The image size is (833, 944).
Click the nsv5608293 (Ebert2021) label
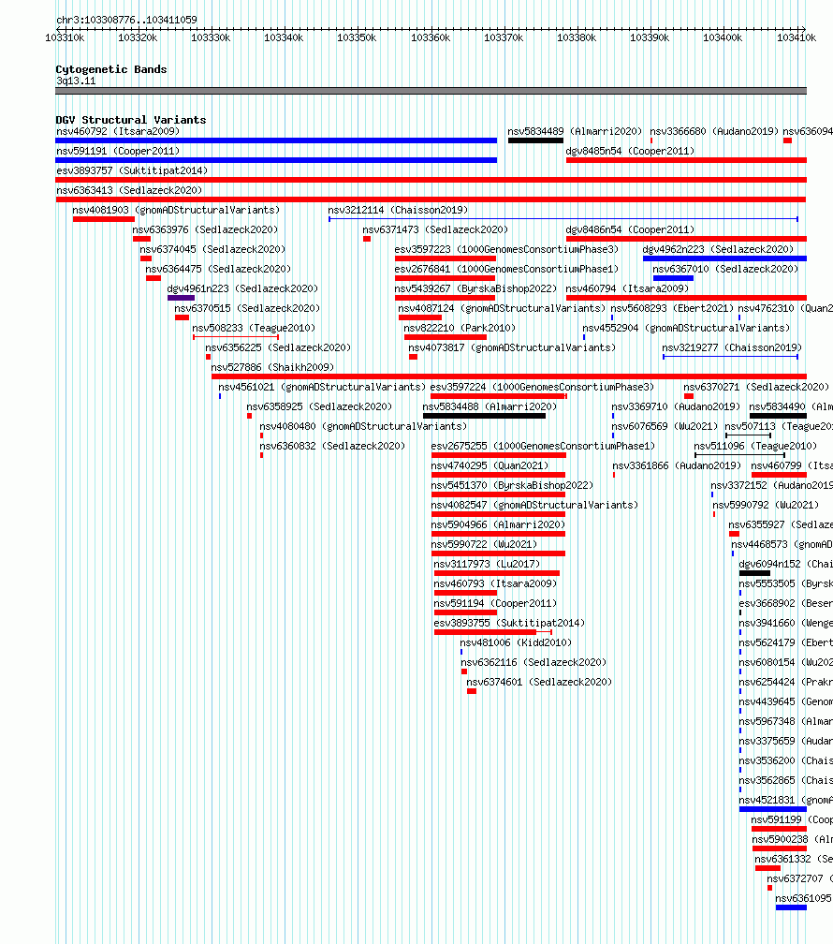pyautogui.click(x=672, y=308)
